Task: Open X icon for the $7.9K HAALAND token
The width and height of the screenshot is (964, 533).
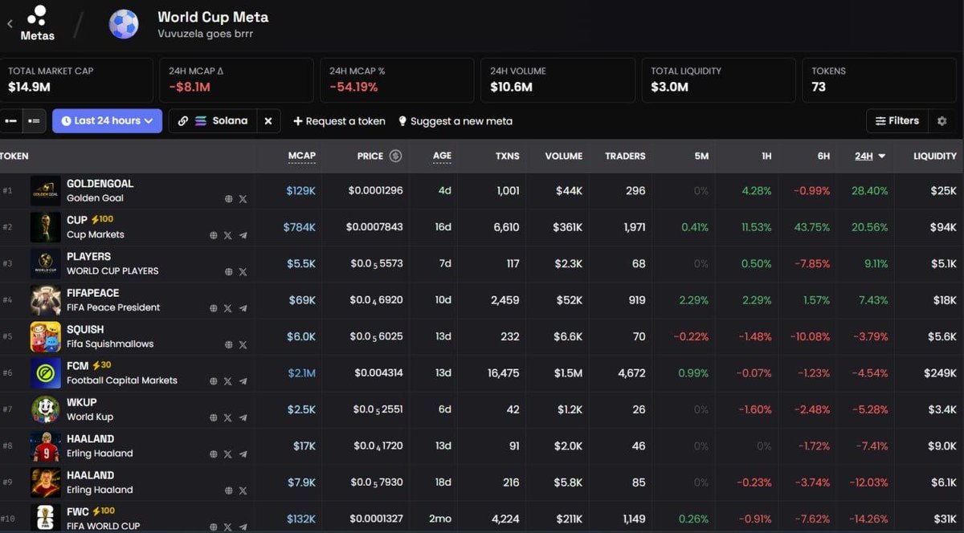Action: (243, 491)
